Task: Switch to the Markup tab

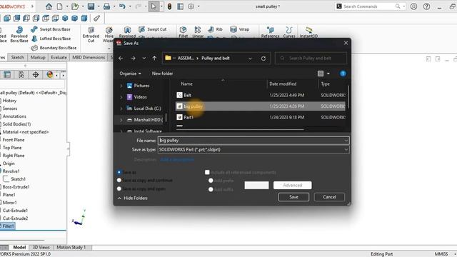Action: point(38,57)
